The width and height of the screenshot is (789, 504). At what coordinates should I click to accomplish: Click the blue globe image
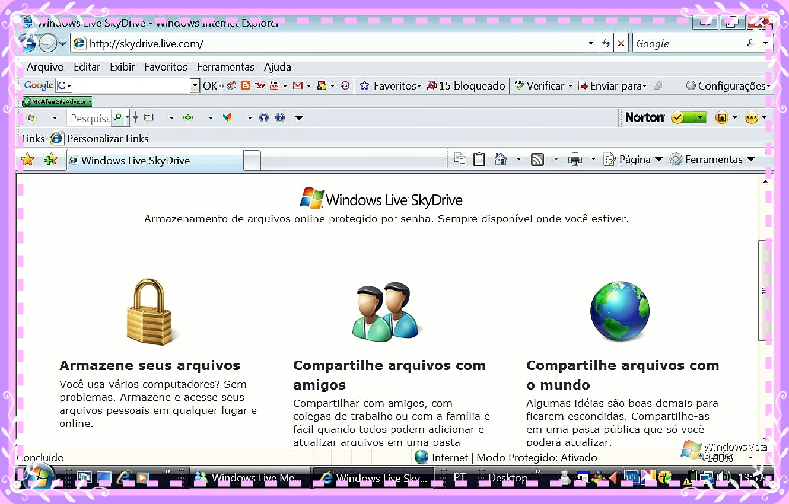[620, 311]
